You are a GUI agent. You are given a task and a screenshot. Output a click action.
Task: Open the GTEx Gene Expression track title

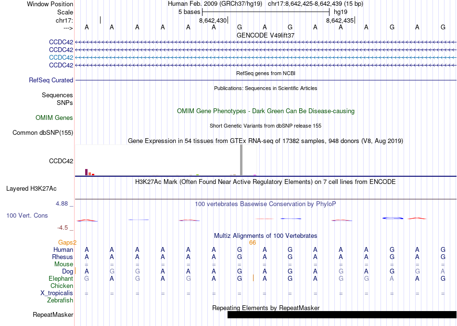coord(266,141)
